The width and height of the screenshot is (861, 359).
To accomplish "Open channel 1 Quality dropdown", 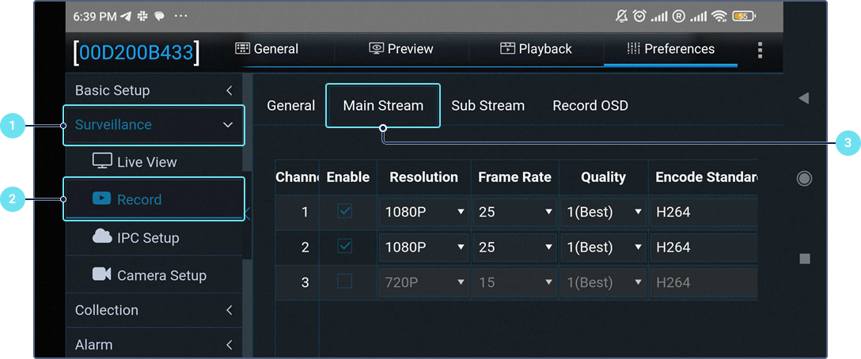I will (604, 212).
